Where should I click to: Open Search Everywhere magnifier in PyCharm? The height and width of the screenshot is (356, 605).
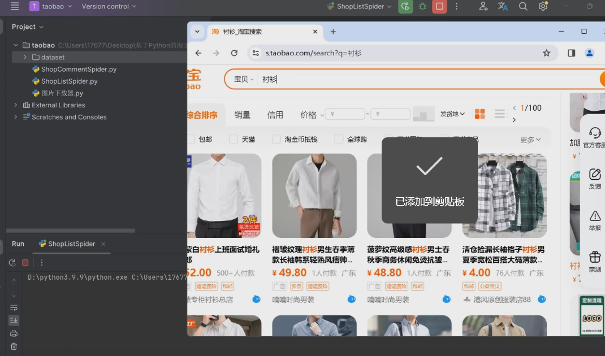click(x=523, y=7)
